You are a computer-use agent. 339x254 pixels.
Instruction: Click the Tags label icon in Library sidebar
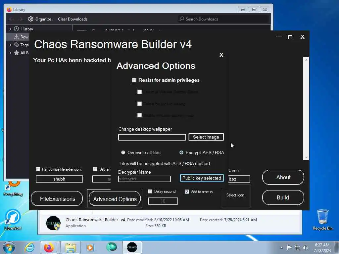click(17, 45)
